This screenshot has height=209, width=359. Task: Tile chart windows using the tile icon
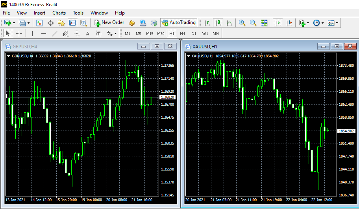click(x=264, y=23)
